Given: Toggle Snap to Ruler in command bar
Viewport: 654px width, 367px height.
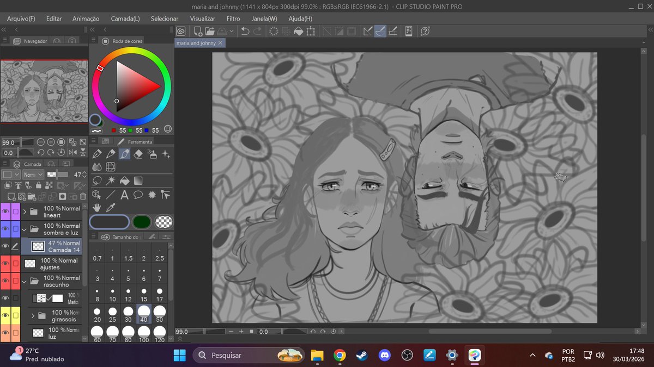Looking at the screenshot, I should pyautogui.click(x=367, y=32).
